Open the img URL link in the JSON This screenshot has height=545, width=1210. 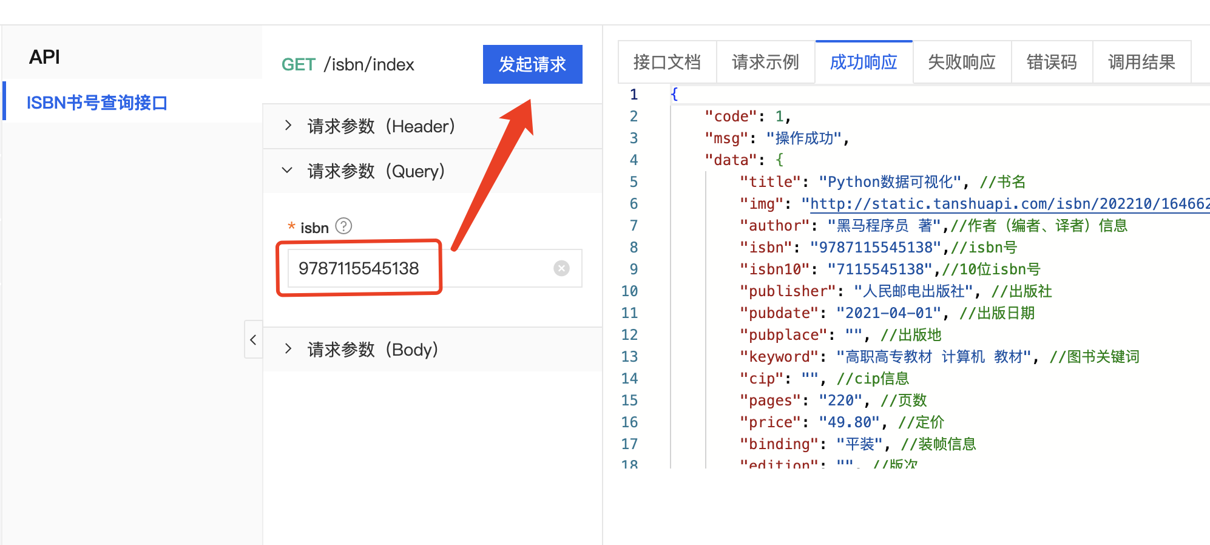click(x=1010, y=204)
